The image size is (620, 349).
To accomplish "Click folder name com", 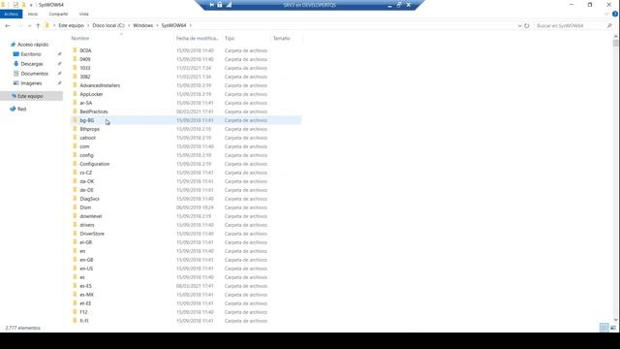I will (x=84, y=146).
